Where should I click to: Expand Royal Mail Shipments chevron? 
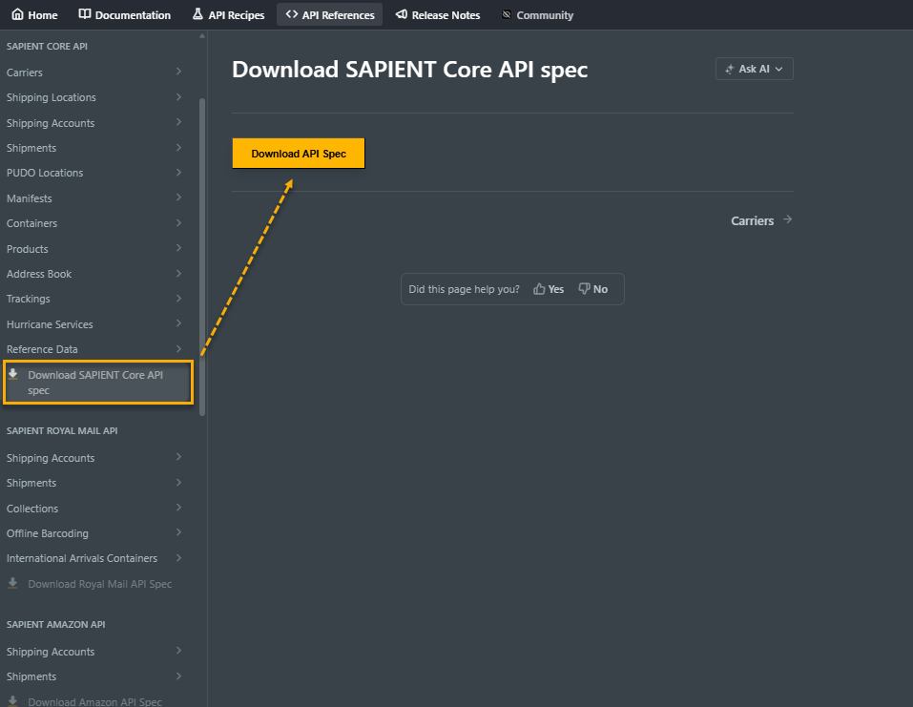coord(178,482)
